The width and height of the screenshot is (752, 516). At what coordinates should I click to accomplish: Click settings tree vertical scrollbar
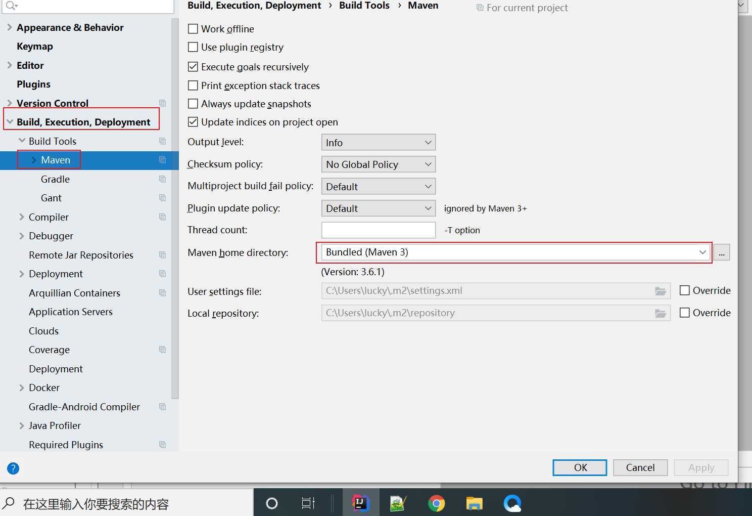[175, 209]
